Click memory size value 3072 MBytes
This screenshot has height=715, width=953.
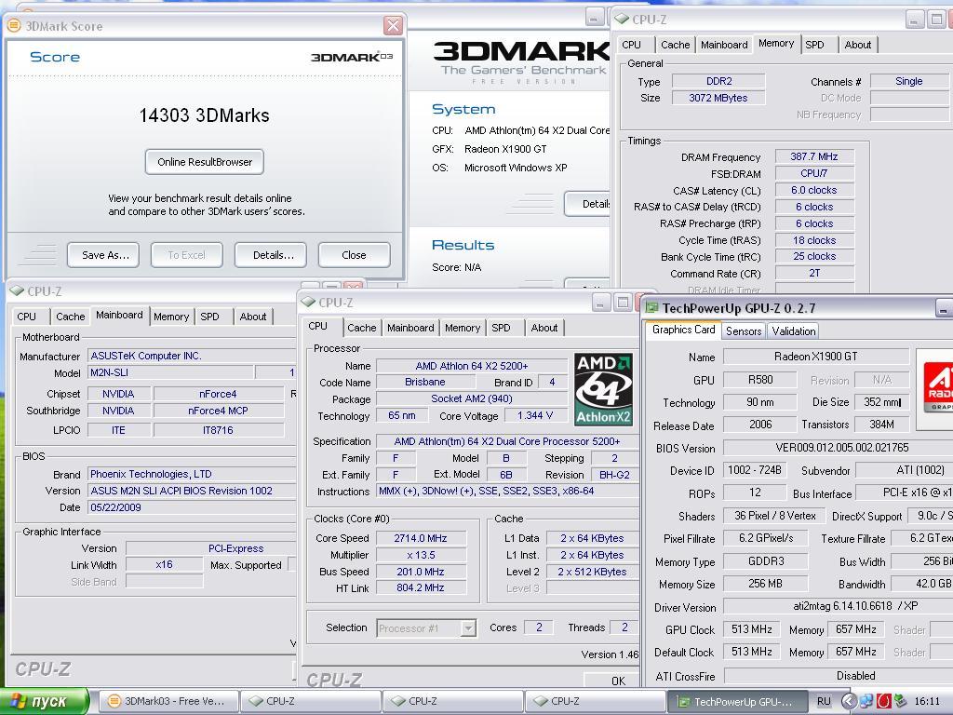click(718, 98)
